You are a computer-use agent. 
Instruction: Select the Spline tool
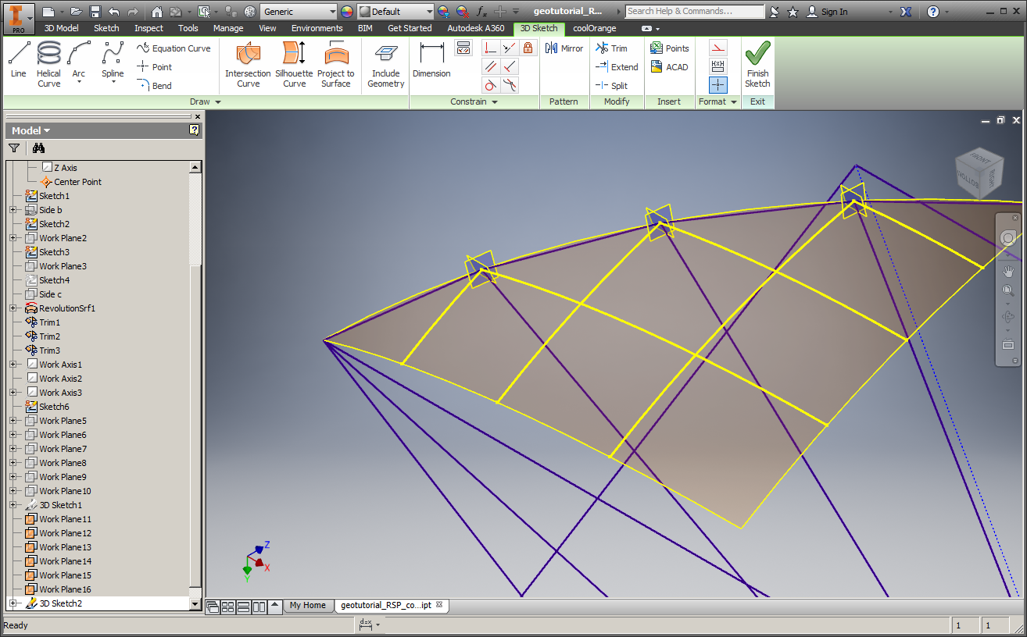(113, 62)
